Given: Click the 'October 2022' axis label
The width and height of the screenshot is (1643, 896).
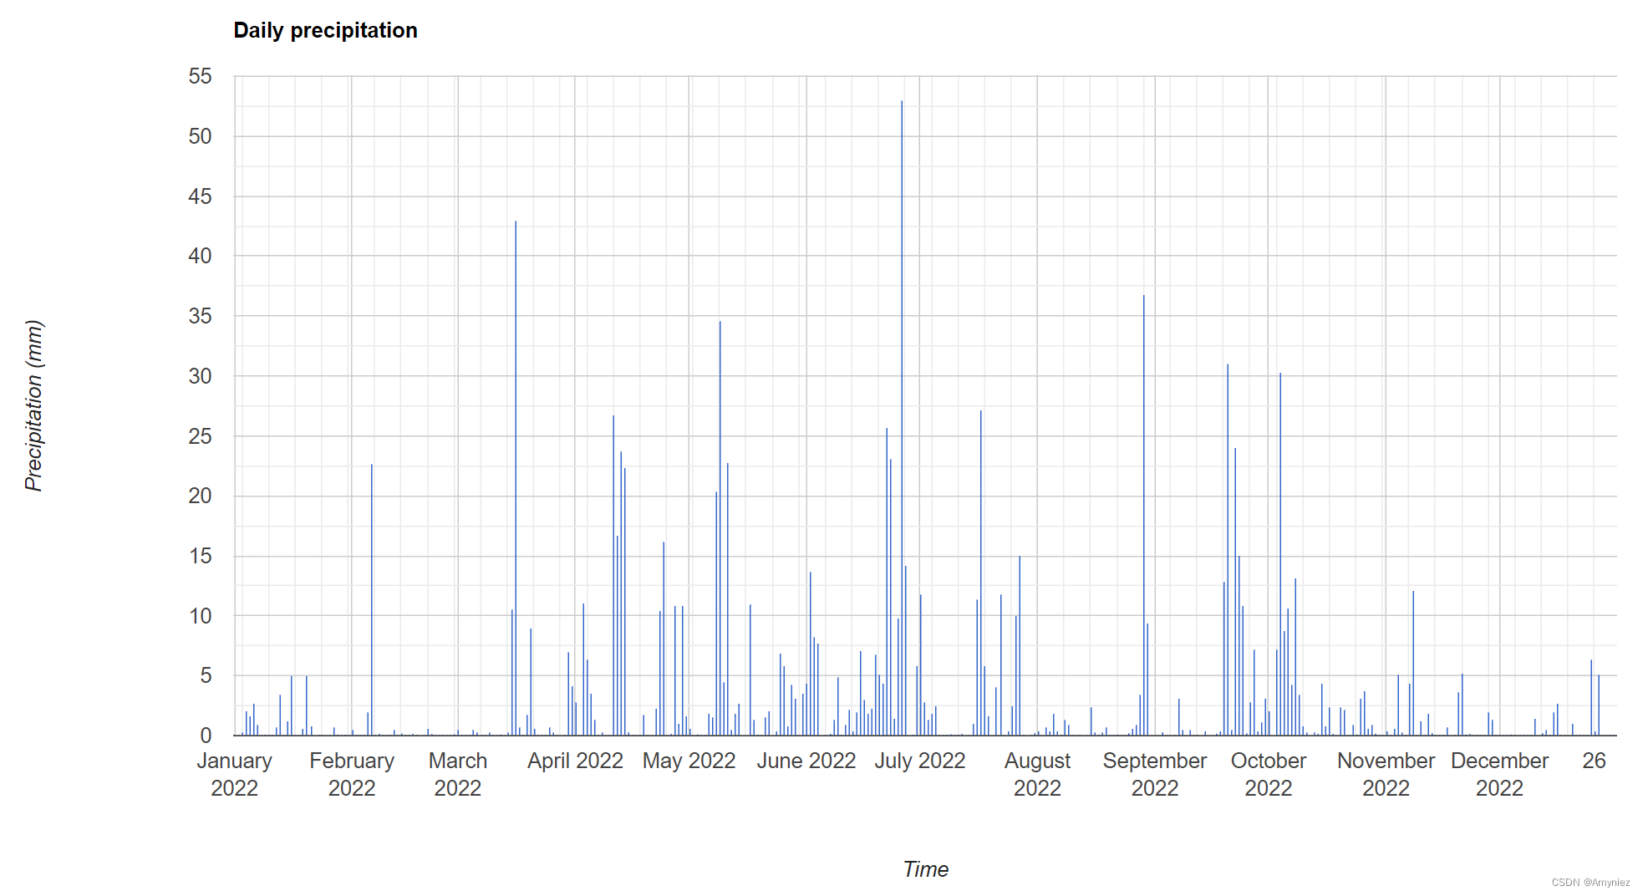Looking at the screenshot, I should pyautogui.click(x=1269, y=774).
